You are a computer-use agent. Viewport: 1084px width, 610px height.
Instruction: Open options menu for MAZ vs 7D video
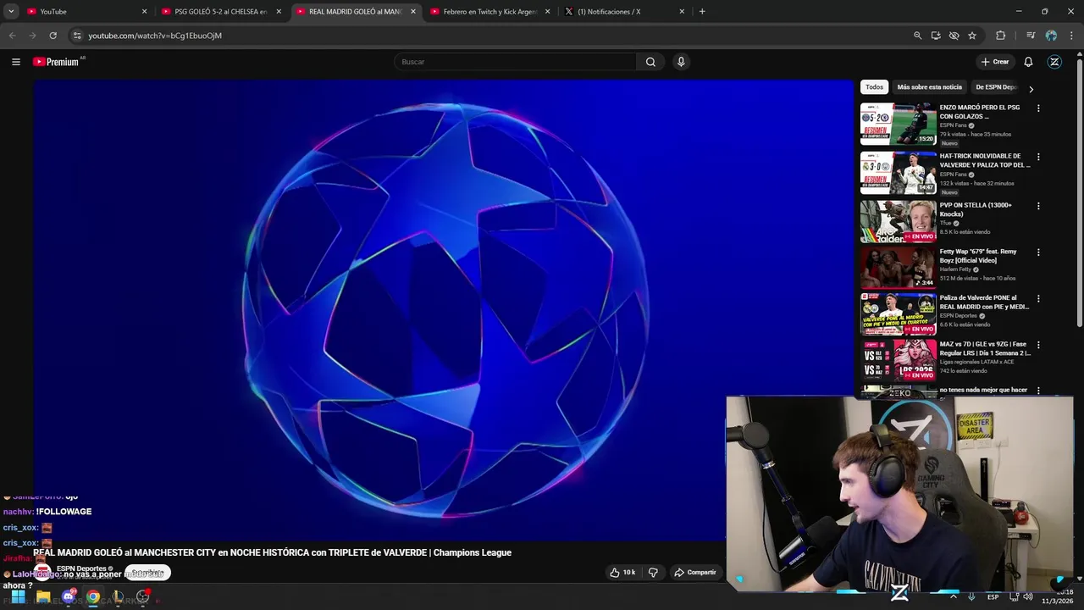(1038, 346)
